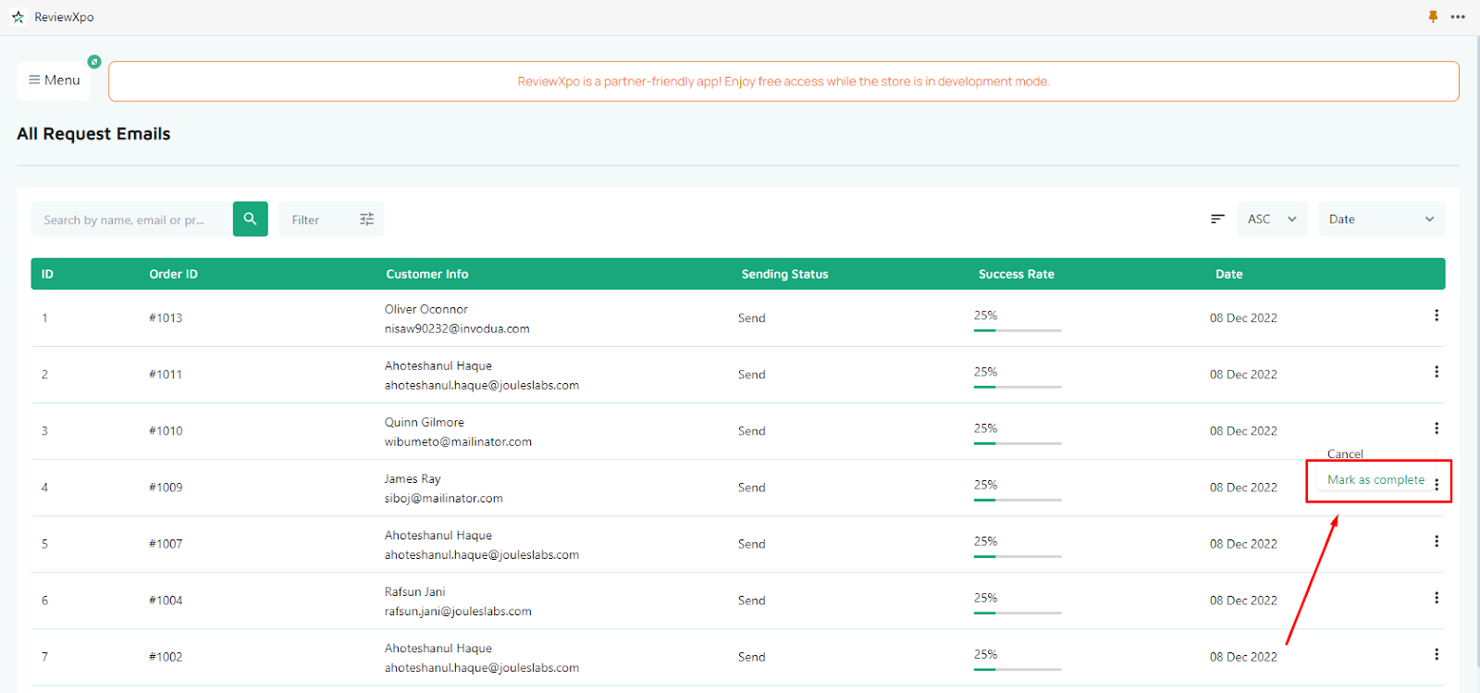This screenshot has height=693, width=1480.
Task: Expand the ASC sort order dropdown
Action: tap(1272, 219)
